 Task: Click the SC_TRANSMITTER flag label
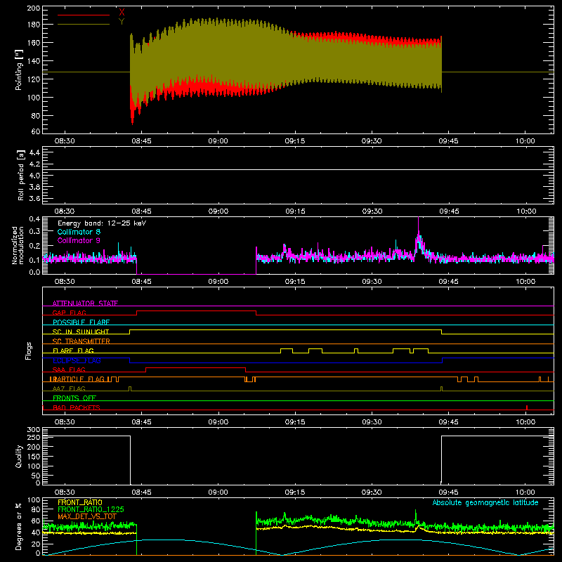pyautogui.click(x=81, y=341)
